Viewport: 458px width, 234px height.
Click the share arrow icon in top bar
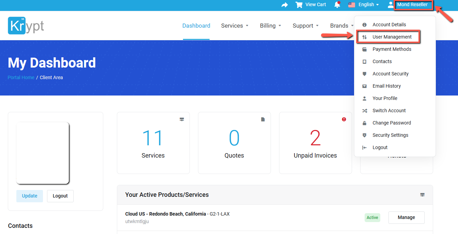(285, 5)
